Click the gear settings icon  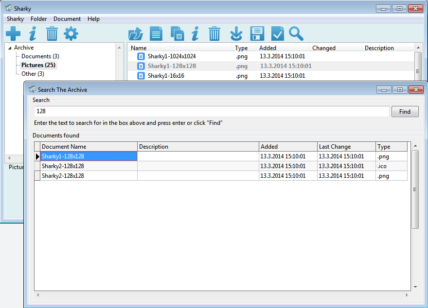71,34
